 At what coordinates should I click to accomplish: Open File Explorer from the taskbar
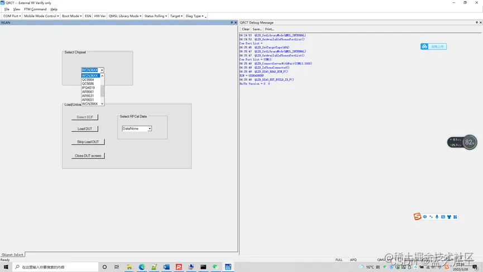click(x=129, y=267)
